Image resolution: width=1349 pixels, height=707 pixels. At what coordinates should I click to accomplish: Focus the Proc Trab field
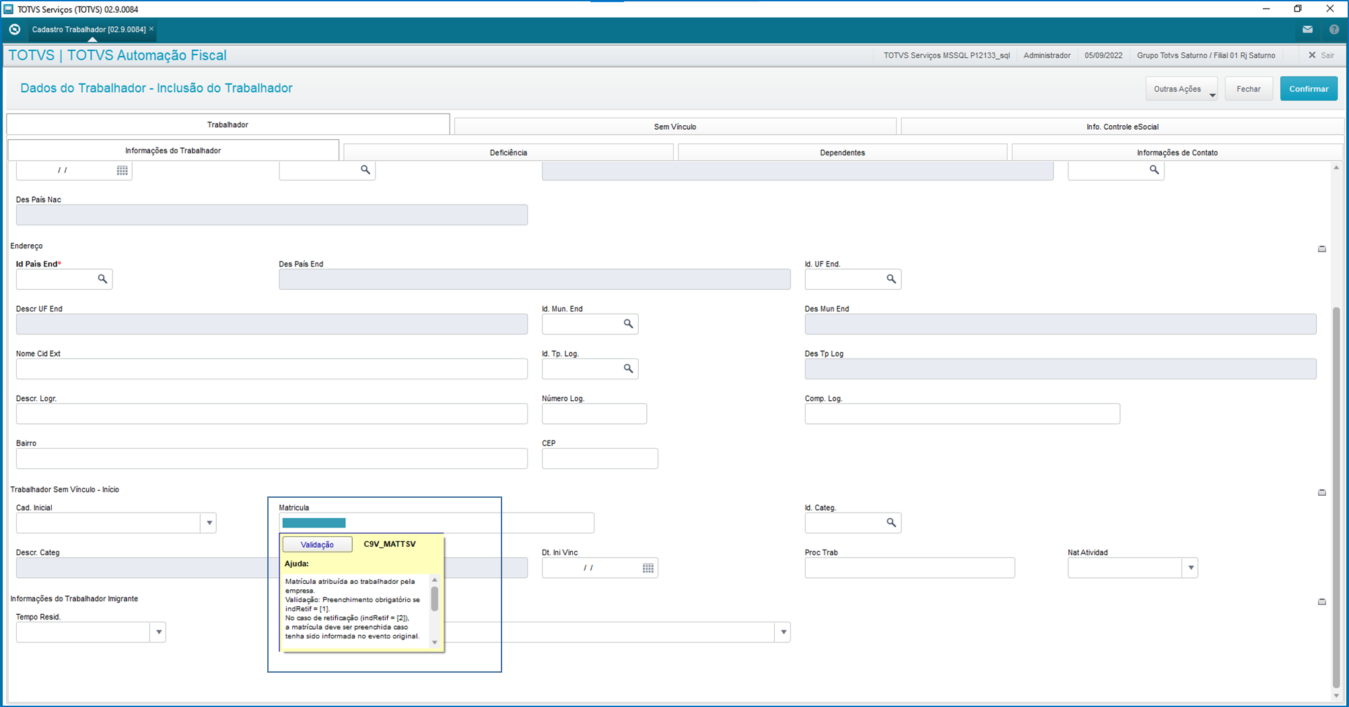[x=910, y=568]
